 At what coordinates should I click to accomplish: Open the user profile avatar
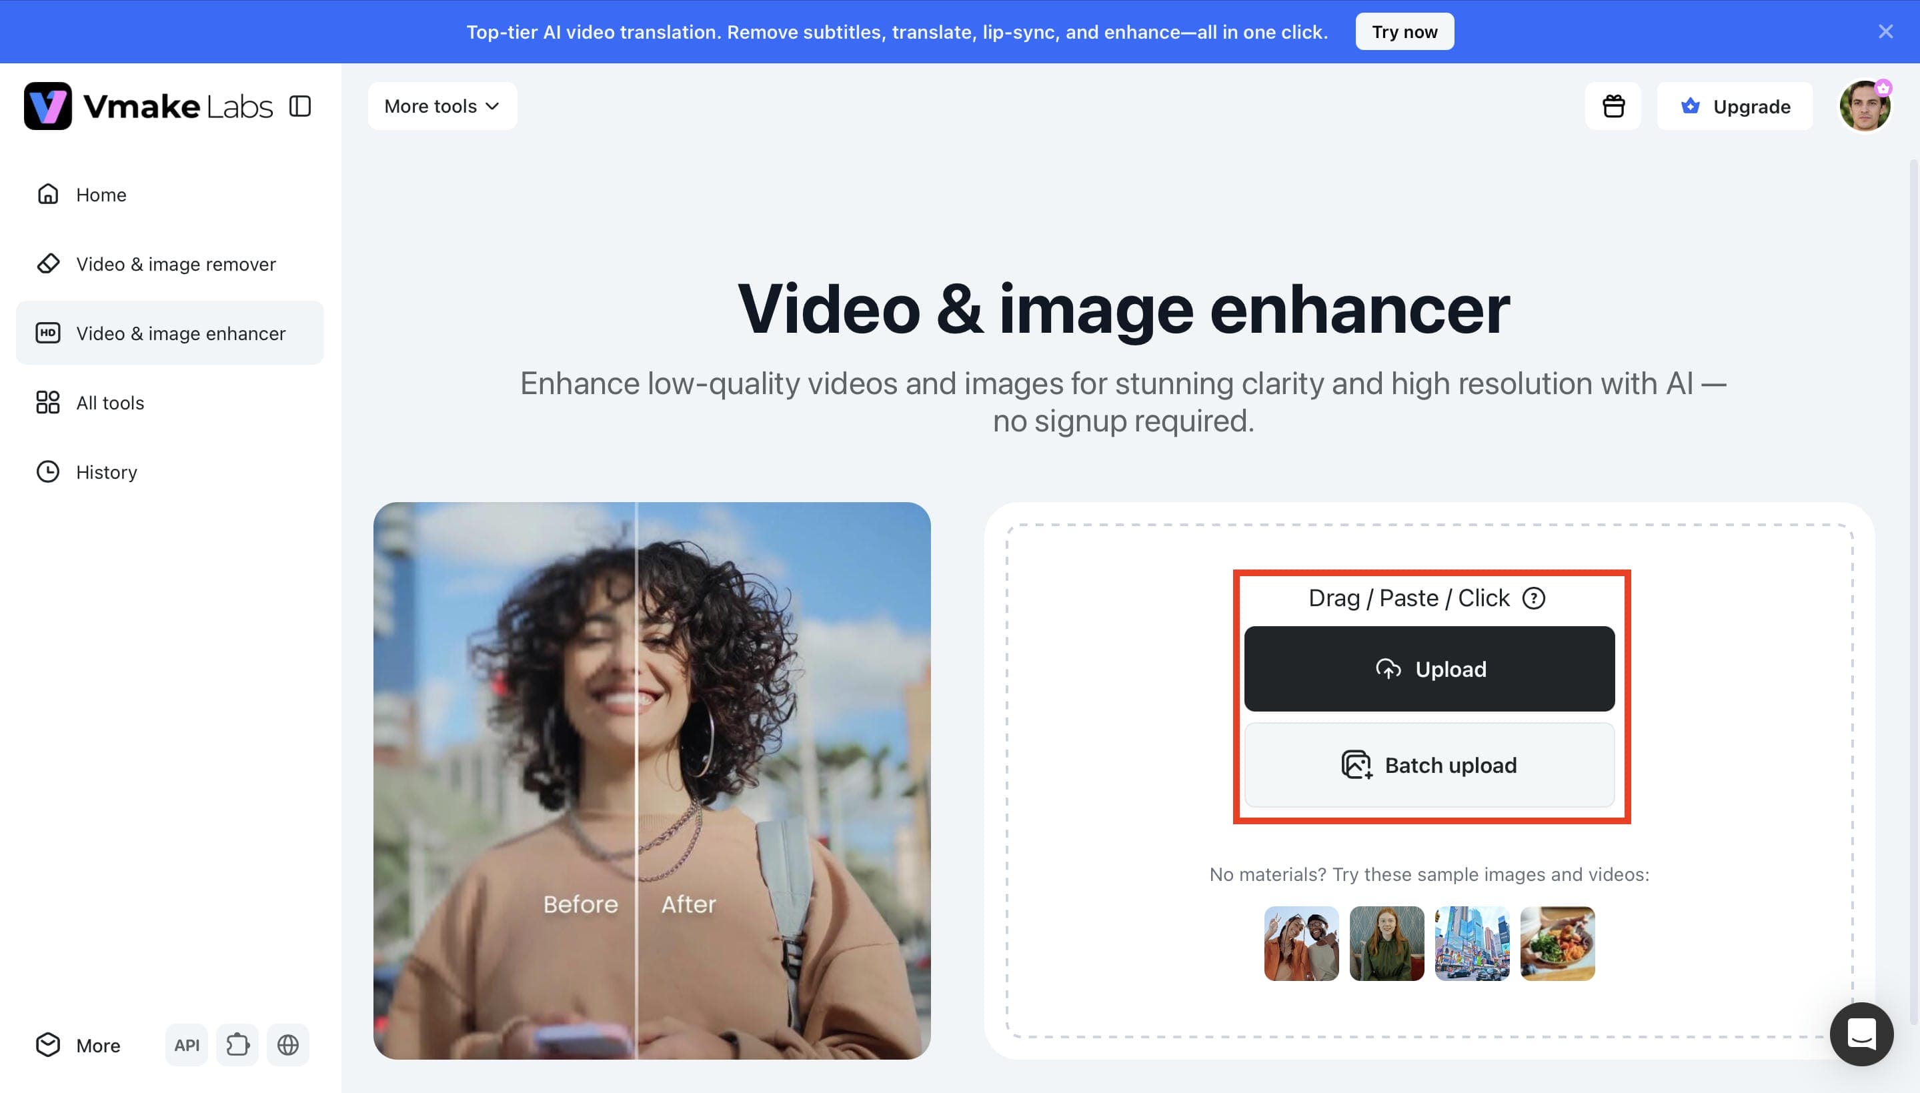pyautogui.click(x=1865, y=106)
